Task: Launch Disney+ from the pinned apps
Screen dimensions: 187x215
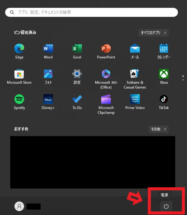Action: 48,99
